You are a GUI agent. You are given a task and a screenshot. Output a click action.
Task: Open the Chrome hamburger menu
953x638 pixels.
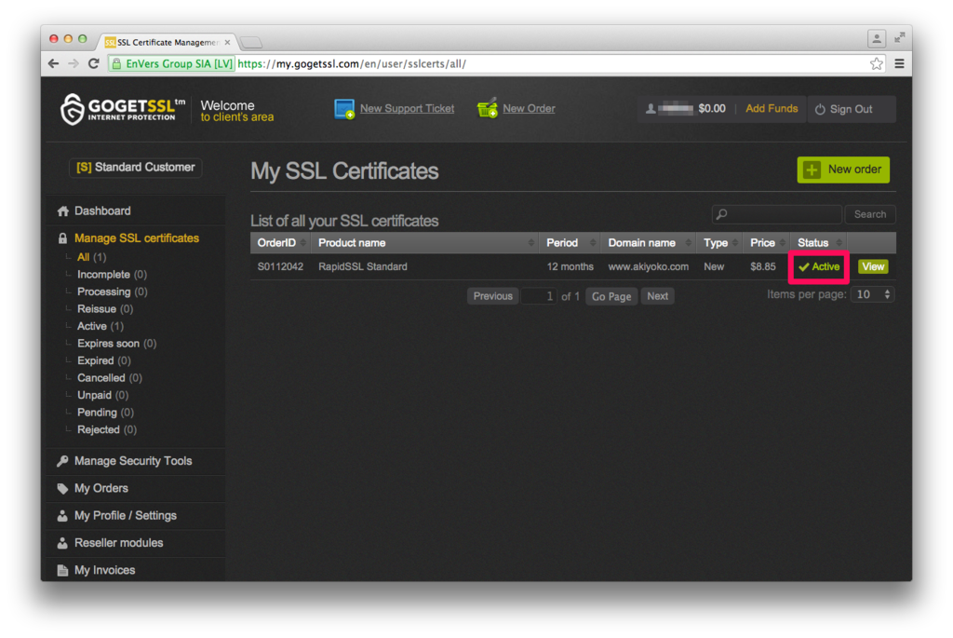coord(900,63)
